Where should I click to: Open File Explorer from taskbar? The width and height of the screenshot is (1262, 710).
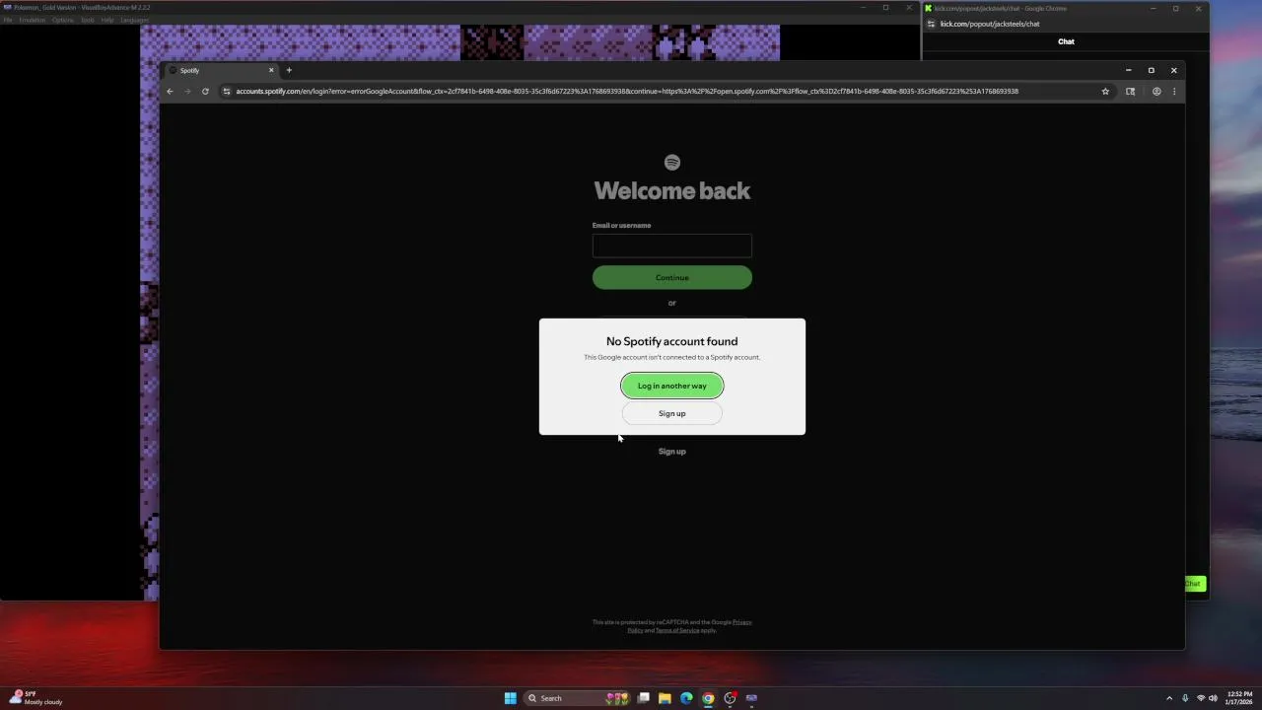[x=665, y=698]
